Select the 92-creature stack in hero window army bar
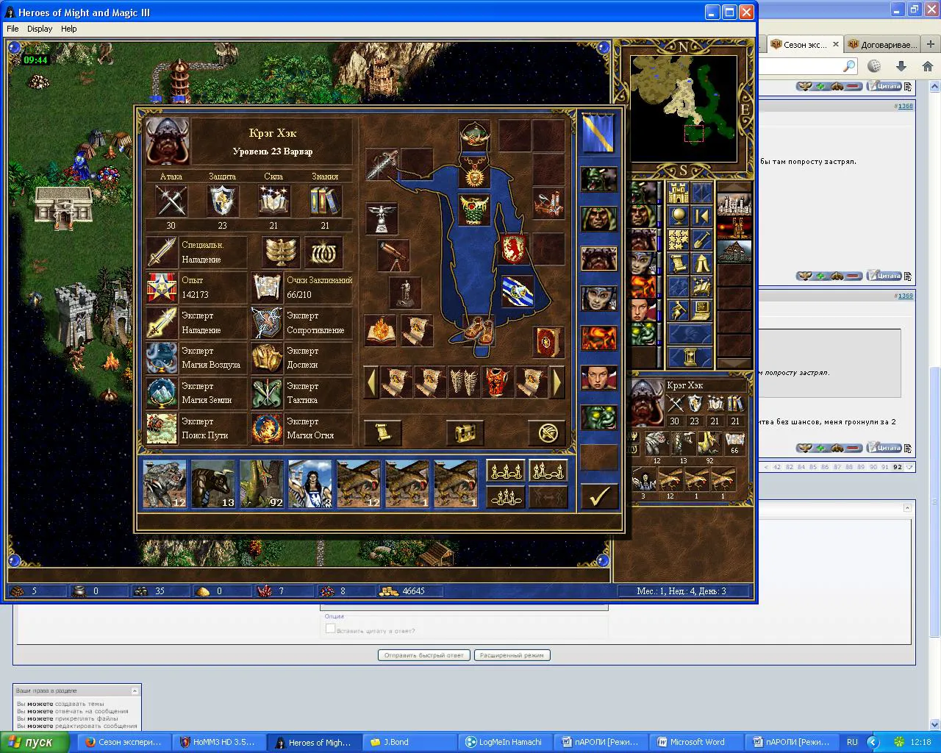Image resolution: width=941 pixels, height=753 pixels. (x=261, y=484)
